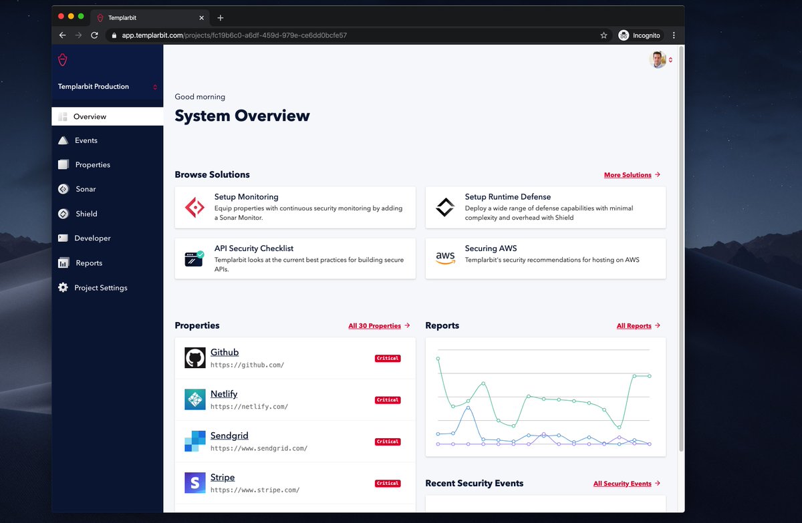Click the https://netlify.com/ URL text
The width and height of the screenshot is (802, 523).
249,406
